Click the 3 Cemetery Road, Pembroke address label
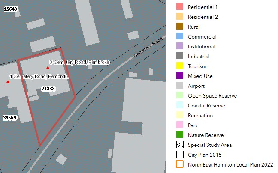278x173 pixels. [x=80, y=62]
